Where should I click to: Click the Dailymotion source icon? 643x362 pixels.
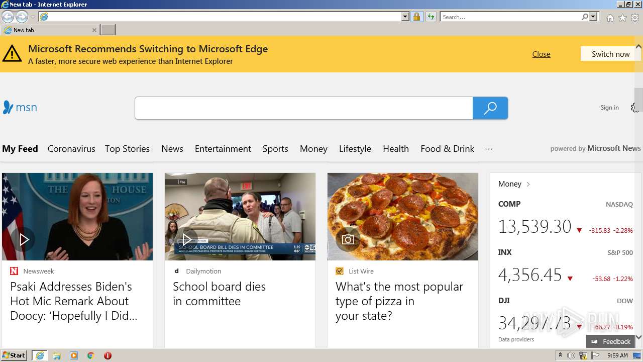pyautogui.click(x=177, y=271)
